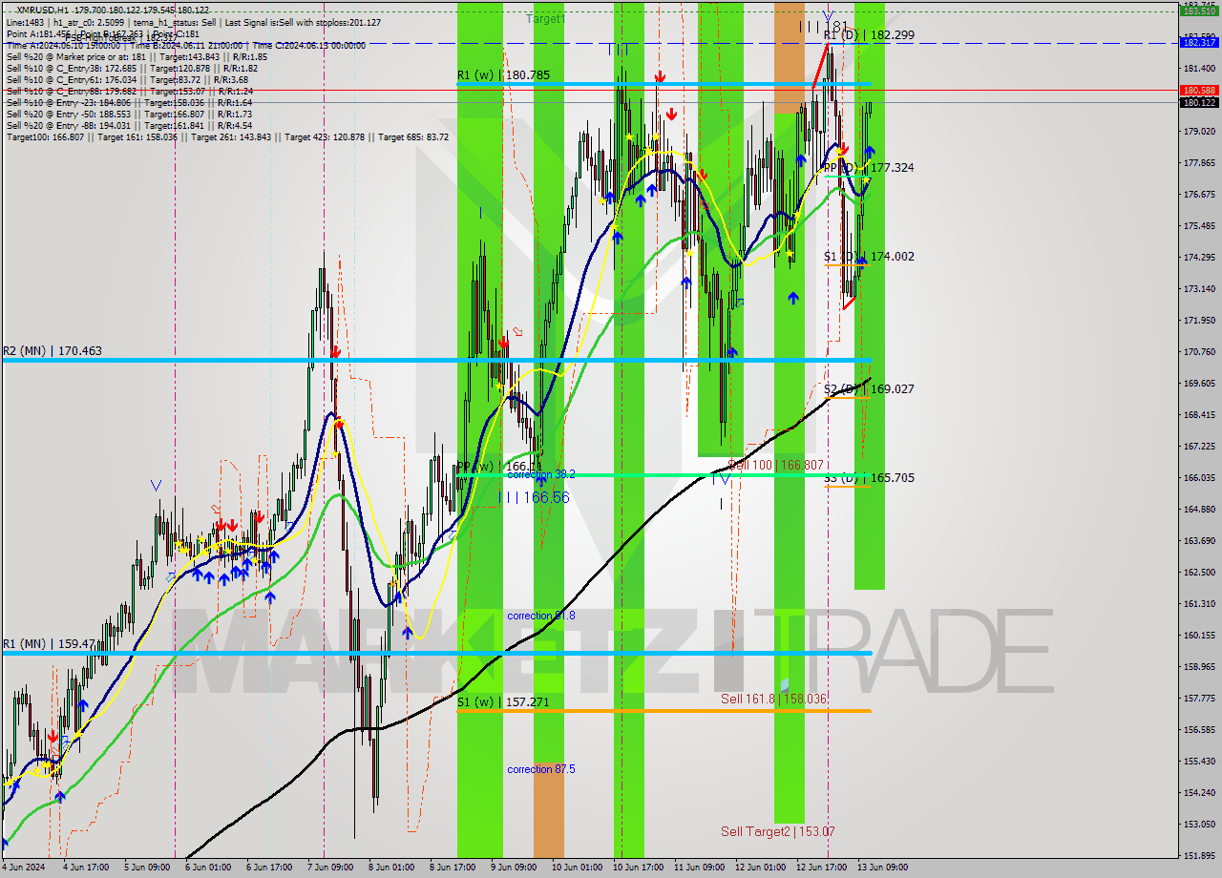Click the 'R1 (w) | 180.785' level label
The height and width of the screenshot is (878, 1222).
pos(502,74)
